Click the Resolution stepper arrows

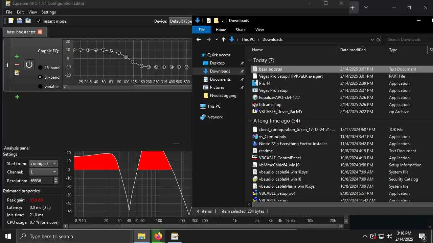[56, 181]
